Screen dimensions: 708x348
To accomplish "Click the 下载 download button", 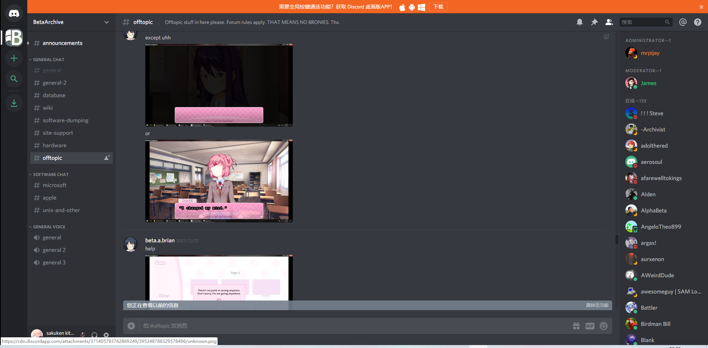I will 438,7.
